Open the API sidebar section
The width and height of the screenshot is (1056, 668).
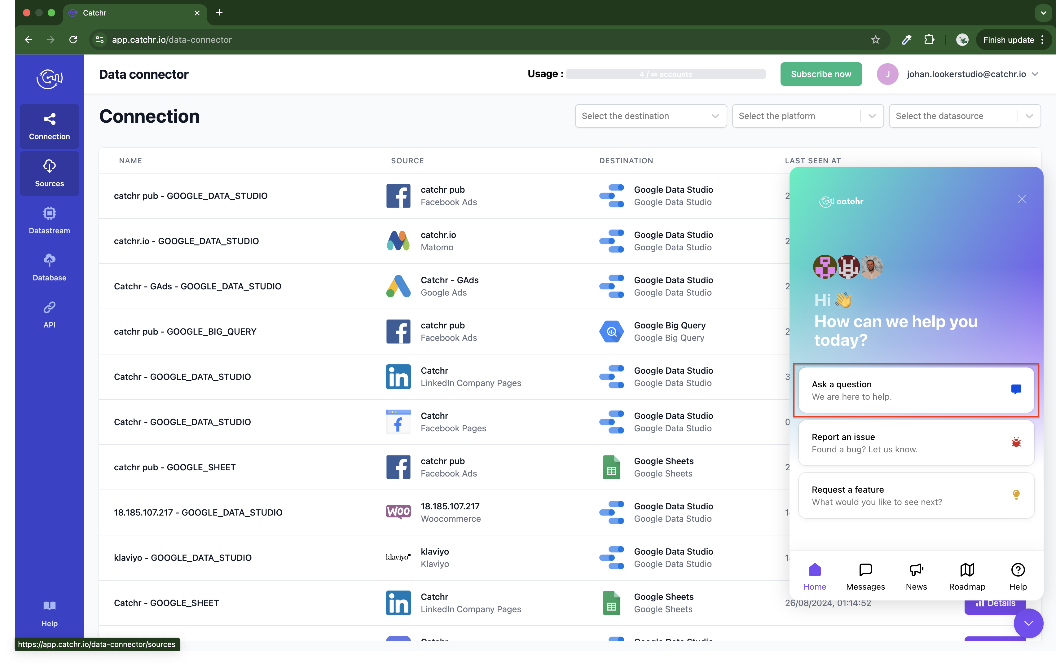point(49,314)
